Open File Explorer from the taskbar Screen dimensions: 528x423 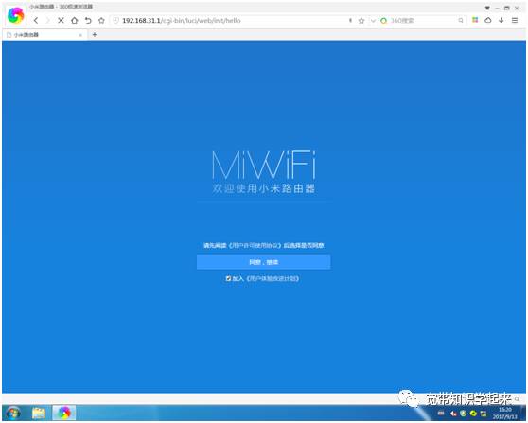(x=39, y=414)
